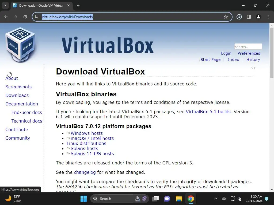Open Screenshots in the sidebar

click(x=18, y=87)
